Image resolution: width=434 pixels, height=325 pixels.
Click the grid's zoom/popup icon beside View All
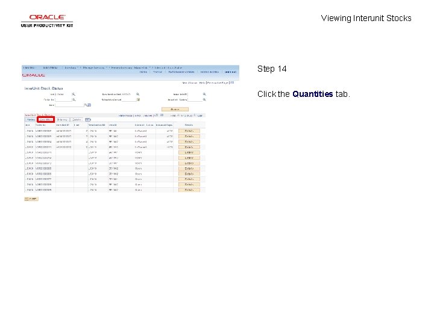click(x=156, y=115)
